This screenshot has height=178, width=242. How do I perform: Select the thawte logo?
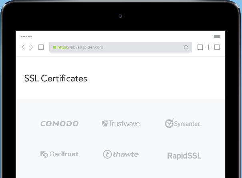(121, 154)
